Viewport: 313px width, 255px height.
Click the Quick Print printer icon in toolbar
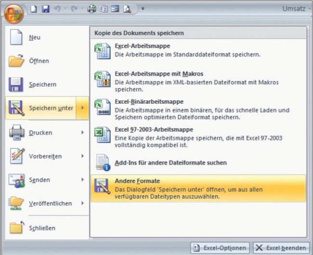pos(92,9)
